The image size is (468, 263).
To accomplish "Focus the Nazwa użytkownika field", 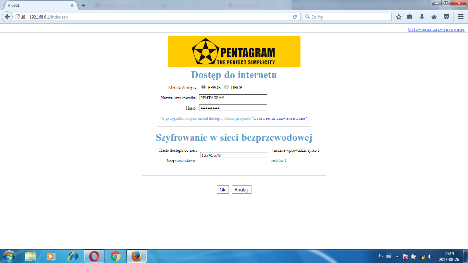I will pos(233,98).
